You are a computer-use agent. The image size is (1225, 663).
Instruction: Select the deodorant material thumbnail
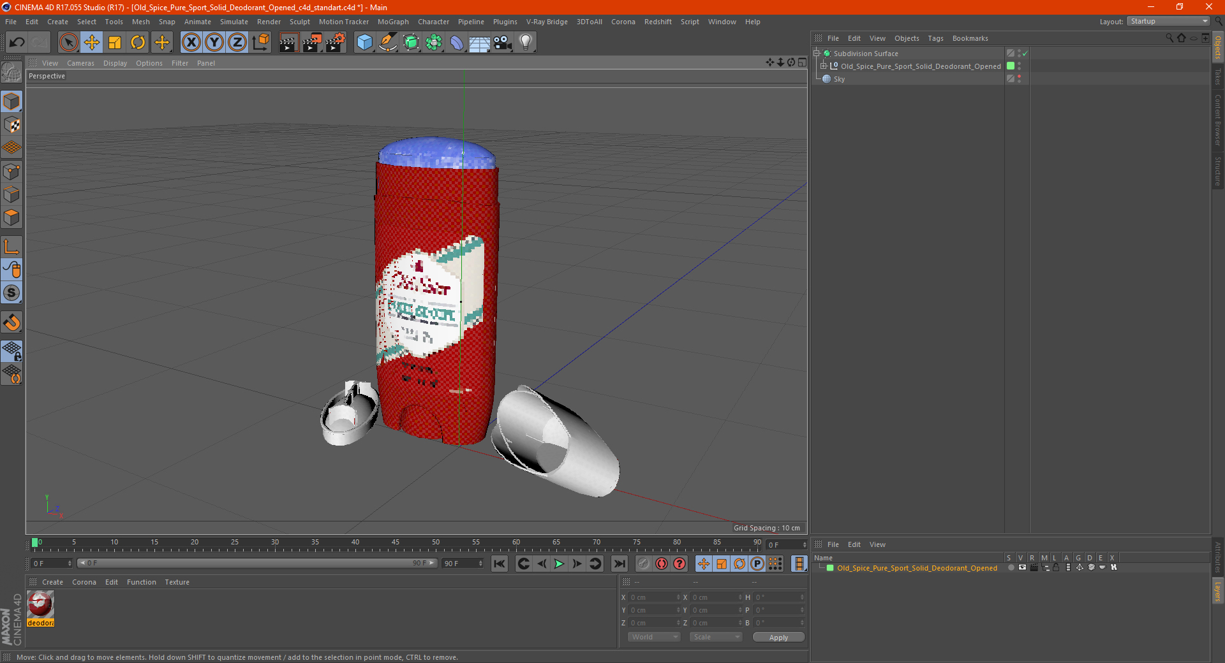pyautogui.click(x=40, y=604)
